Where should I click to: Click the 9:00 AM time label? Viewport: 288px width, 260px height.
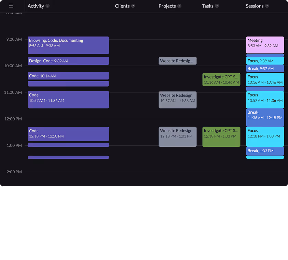point(14,39)
